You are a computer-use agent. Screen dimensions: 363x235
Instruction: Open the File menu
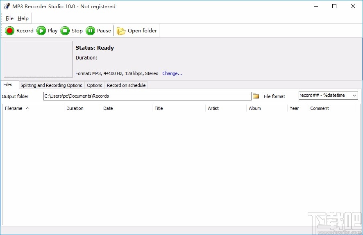(9, 18)
